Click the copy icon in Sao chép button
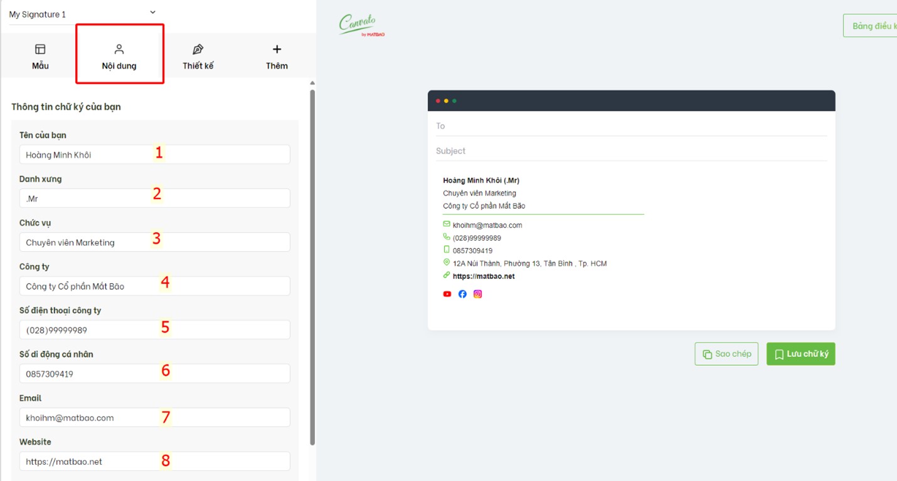The height and width of the screenshot is (481, 897). tap(707, 354)
